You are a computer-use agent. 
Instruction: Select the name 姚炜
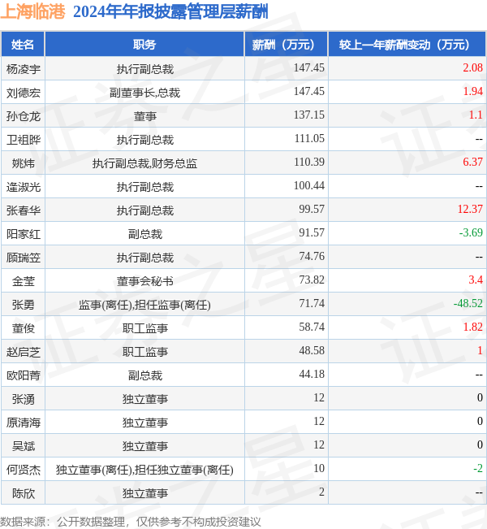point(24,163)
